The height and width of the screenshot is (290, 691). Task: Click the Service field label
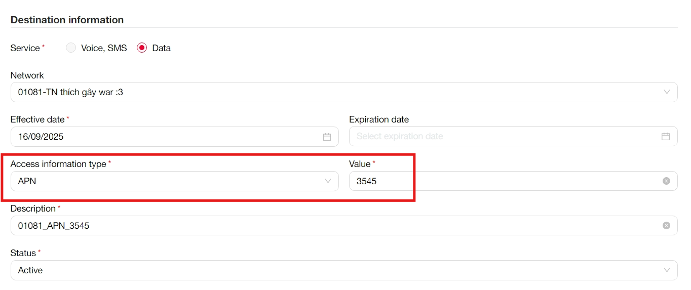pyautogui.click(x=25, y=48)
